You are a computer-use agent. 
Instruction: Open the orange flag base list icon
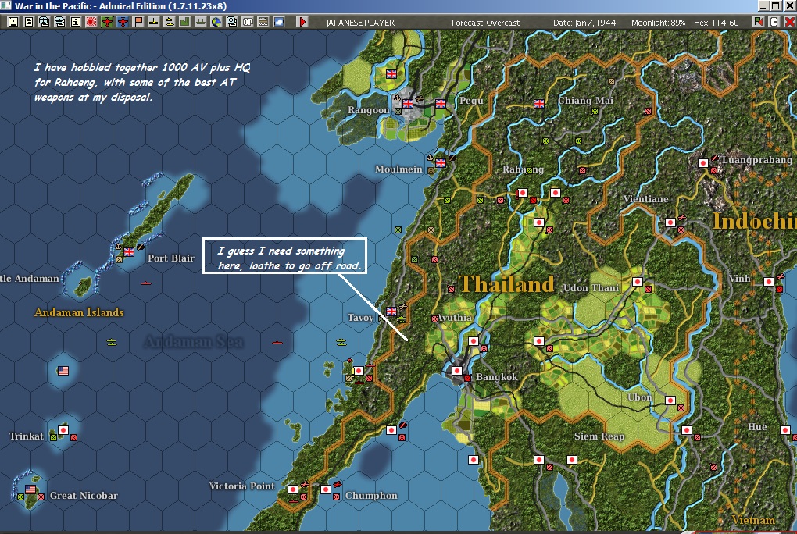pyautogui.click(x=138, y=22)
